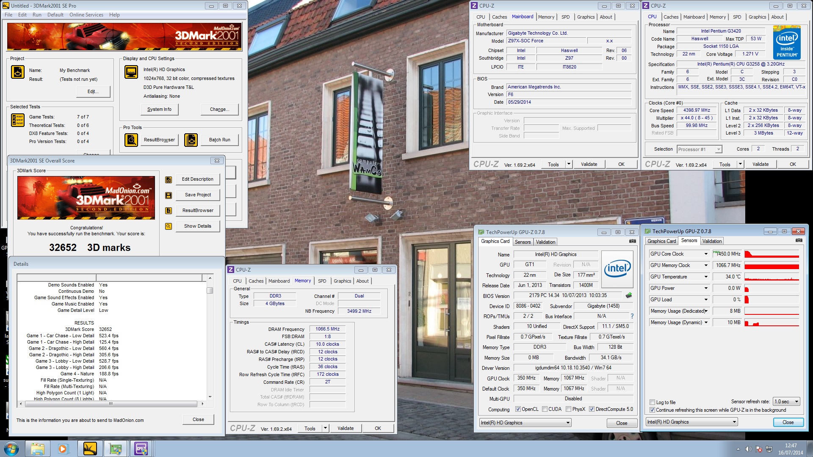Click the Intel logo in GPU-Z
The height and width of the screenshot is (457, 813).
click(617, 269)
